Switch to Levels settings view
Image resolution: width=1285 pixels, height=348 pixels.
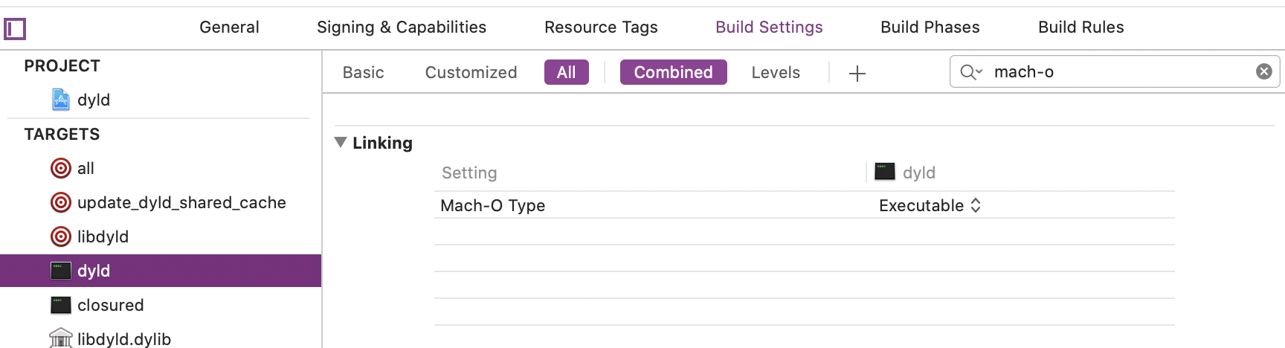click(776, 72)
